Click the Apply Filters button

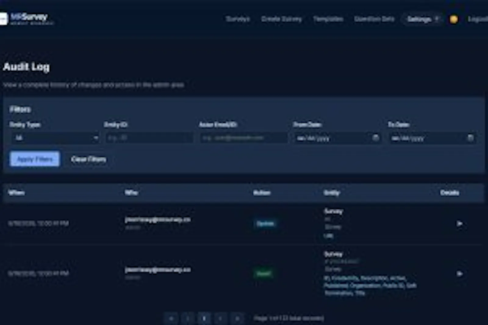35,159
